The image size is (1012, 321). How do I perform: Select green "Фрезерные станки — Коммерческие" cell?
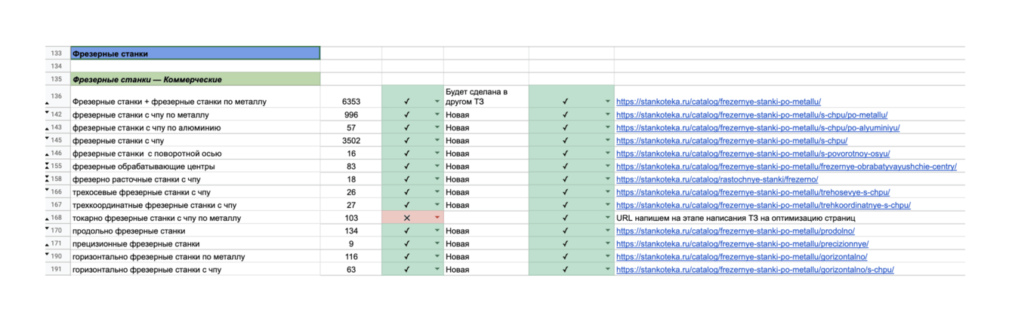click(195, 79)
